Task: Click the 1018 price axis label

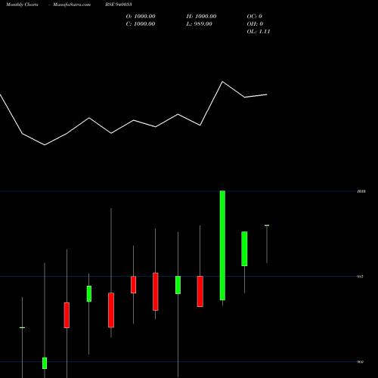Action: click(361, 191)
